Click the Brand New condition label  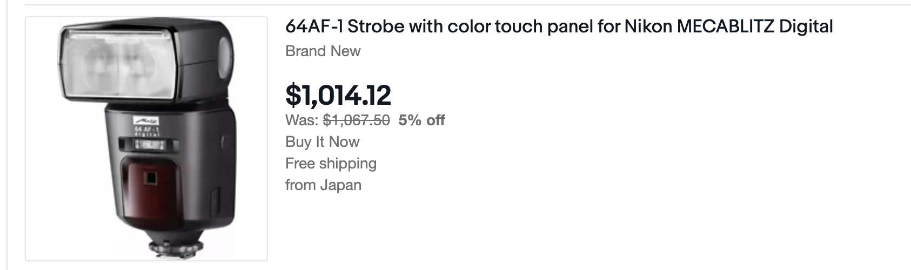pos(323,51)
